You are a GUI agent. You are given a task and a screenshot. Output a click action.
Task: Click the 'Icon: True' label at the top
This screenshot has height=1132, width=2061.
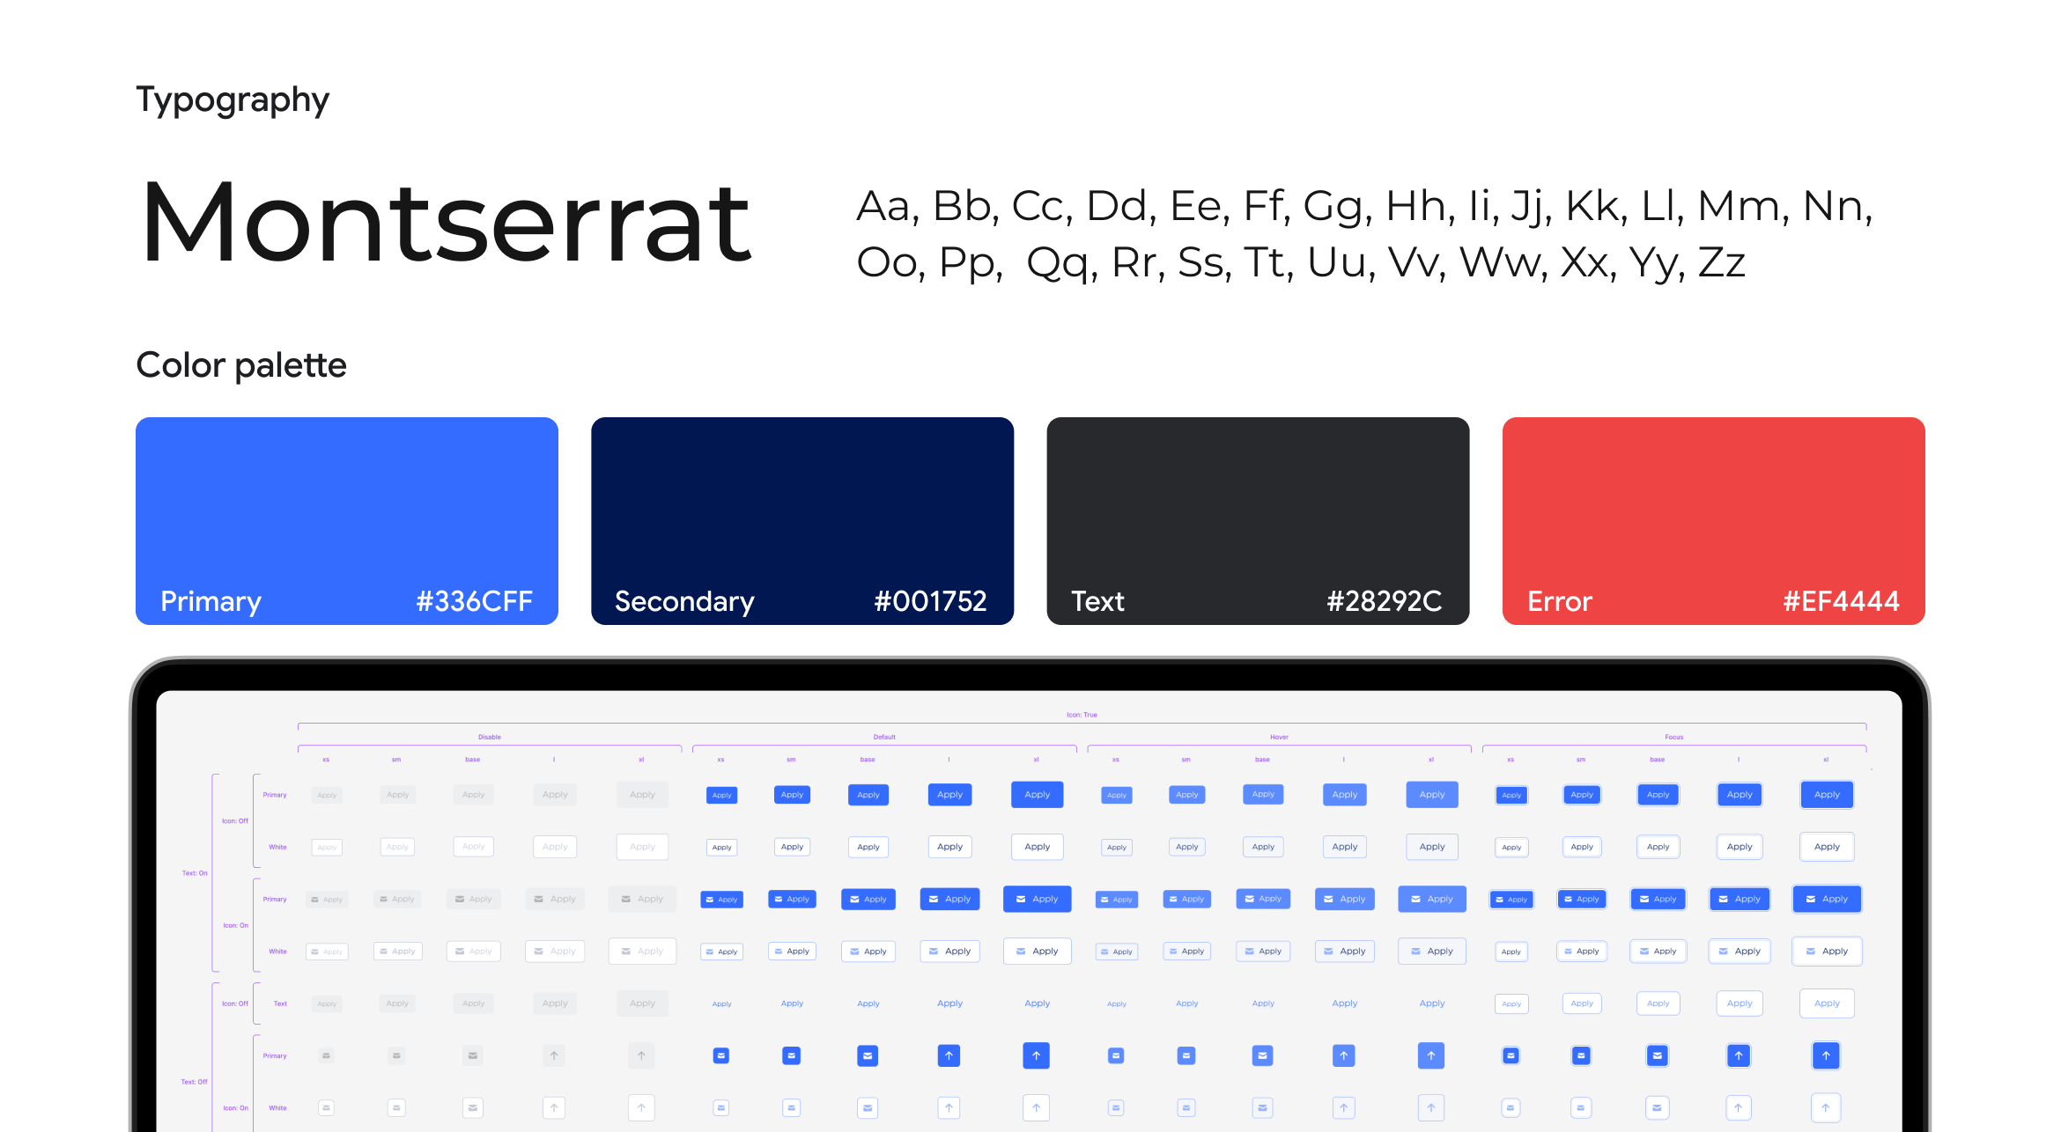(1082, 715)
